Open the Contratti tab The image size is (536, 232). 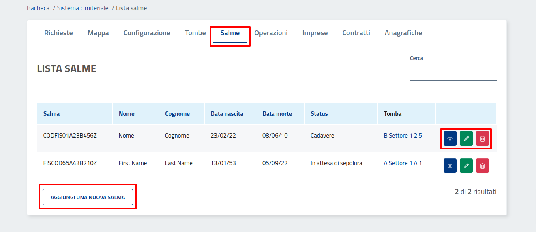356,33
